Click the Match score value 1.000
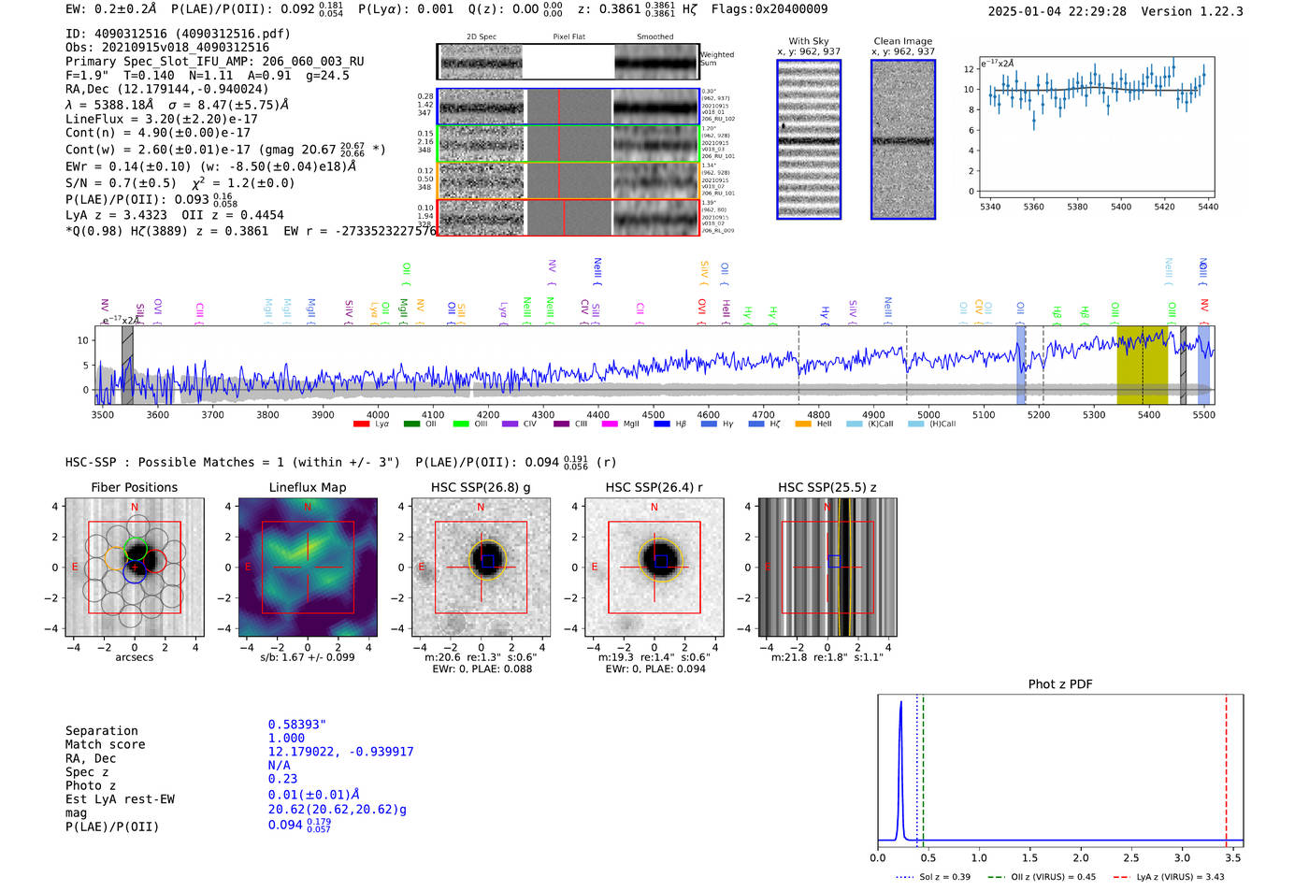Screen dimensions: 1309x891 [x=286, y=739]
